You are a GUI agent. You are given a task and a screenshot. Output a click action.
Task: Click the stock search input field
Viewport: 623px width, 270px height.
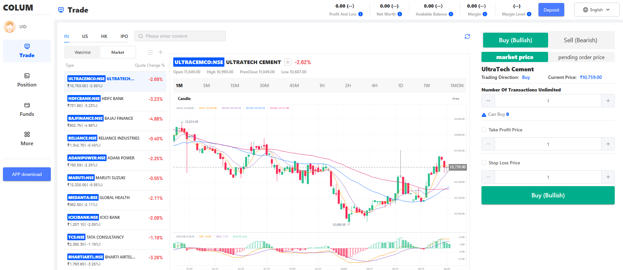pyautogui.click(x=180, y=36)
